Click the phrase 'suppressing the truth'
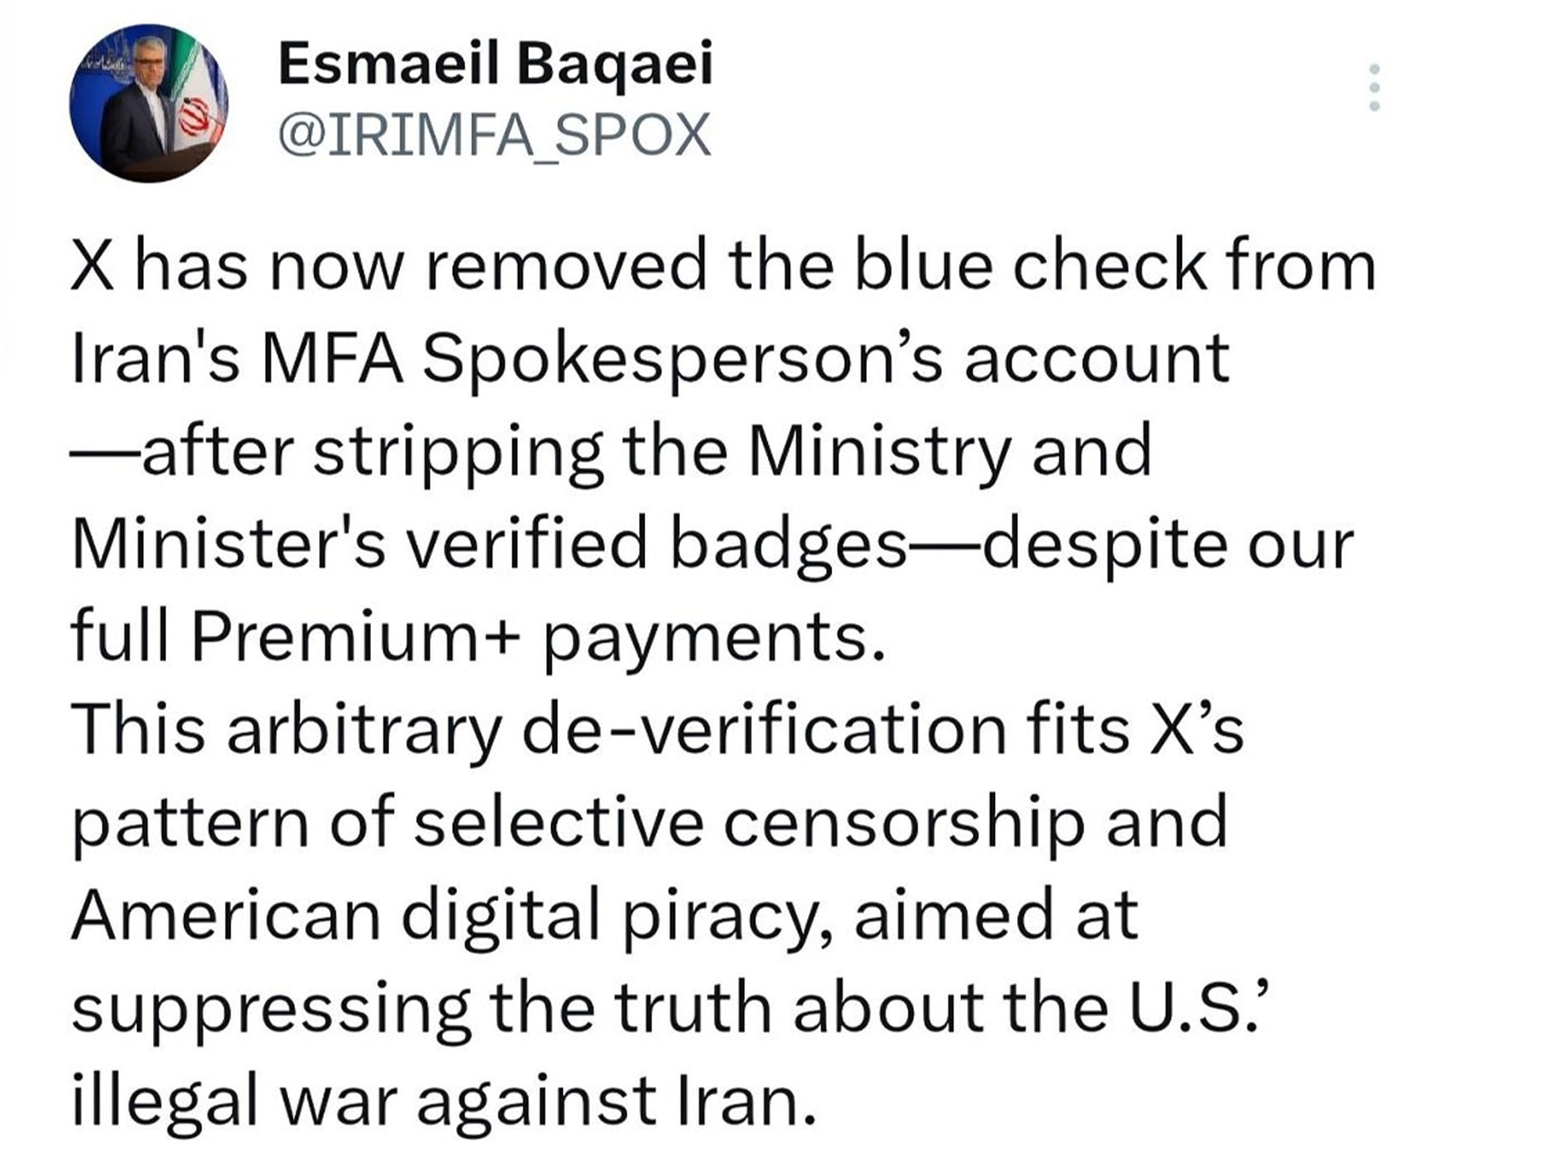 point(421,1009)
